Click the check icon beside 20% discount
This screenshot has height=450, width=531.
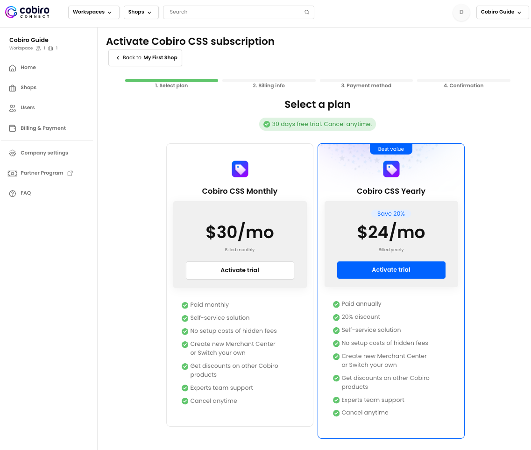336,317
